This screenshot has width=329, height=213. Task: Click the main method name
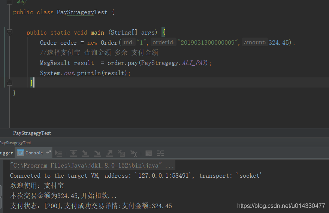(97, 32)
